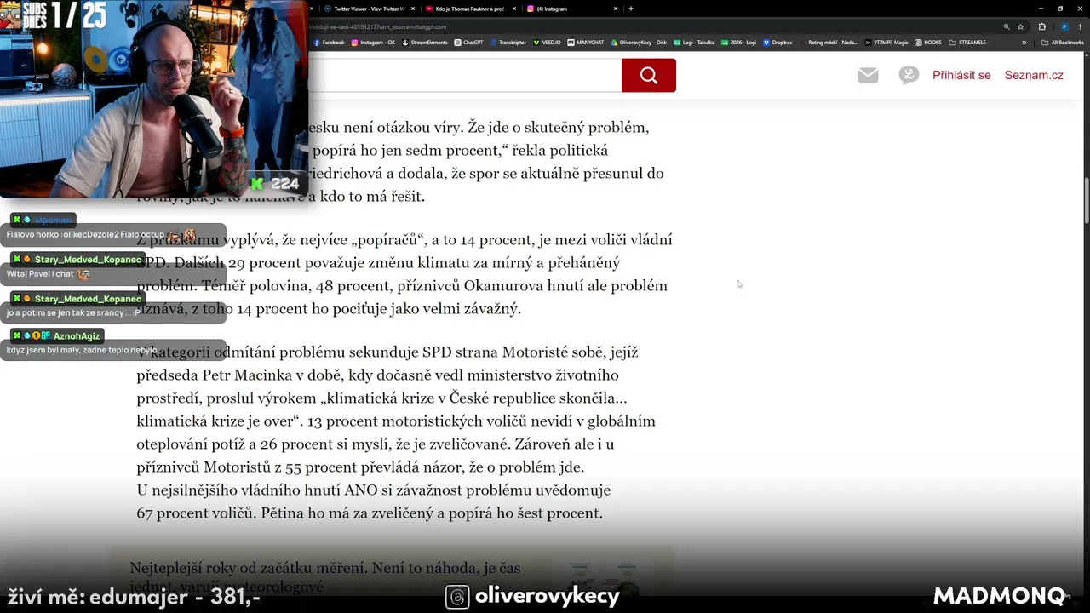This screenshot has width=1090, height=613.
Task: Open the Transkriptor bookmark
Action: [508, 43]
